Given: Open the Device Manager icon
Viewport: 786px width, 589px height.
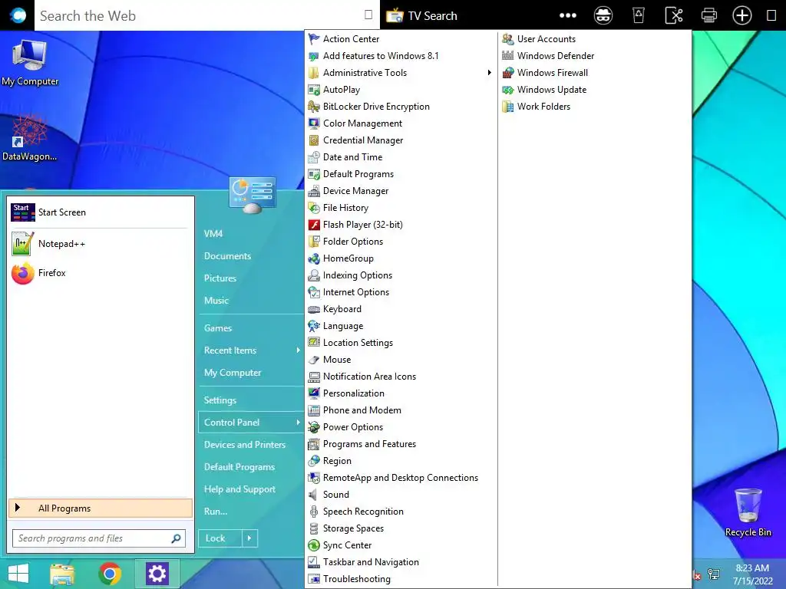Looking at the screenshot, I should pos(314,191).
